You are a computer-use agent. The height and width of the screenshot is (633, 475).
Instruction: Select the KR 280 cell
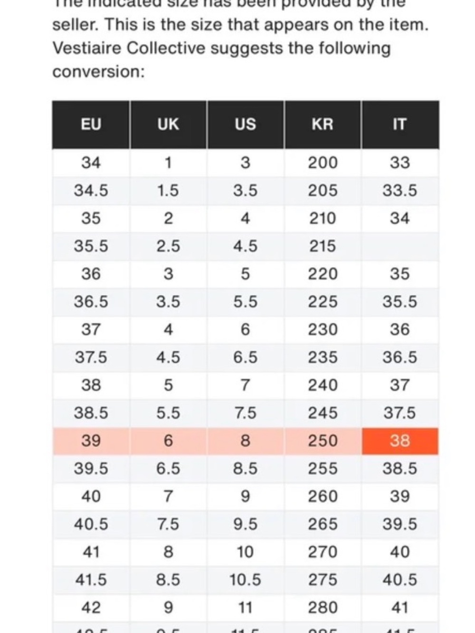(x=323, y=608)
